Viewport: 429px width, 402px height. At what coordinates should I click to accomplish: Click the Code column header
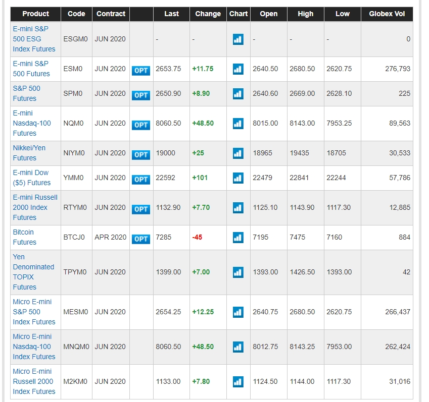(x=76, y=14)
